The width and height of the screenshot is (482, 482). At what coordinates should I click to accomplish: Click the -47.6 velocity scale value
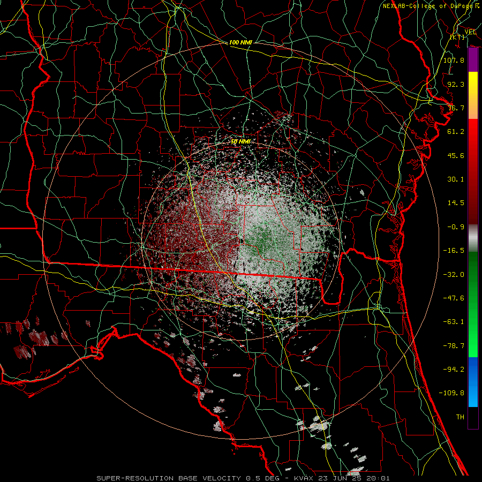click(x=454, y=298)
